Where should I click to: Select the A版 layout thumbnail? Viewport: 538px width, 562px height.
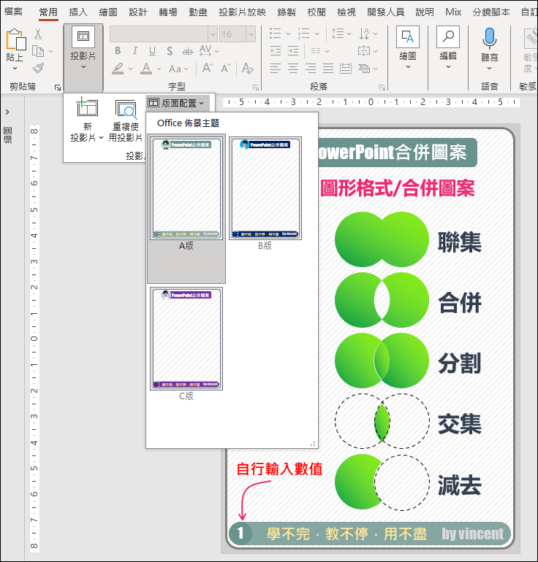(186, 188)
